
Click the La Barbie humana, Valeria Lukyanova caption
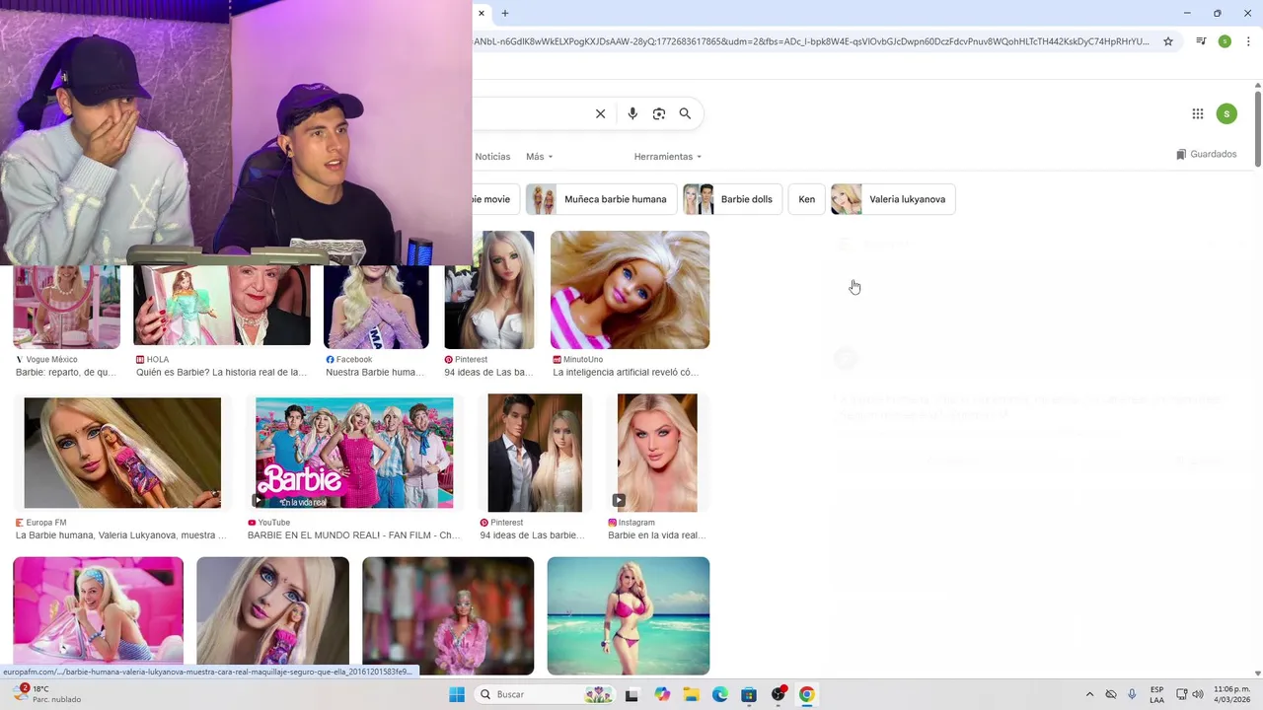pyautogui.click(x=120, y=535)
